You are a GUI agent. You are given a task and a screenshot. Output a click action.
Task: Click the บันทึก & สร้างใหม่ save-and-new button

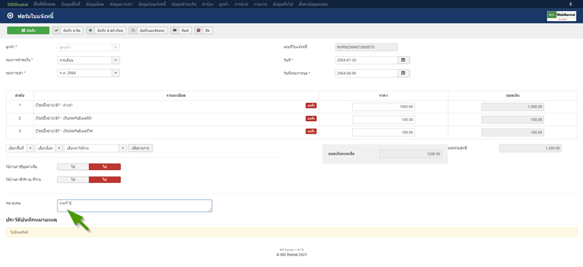click(x=106, y=31)
